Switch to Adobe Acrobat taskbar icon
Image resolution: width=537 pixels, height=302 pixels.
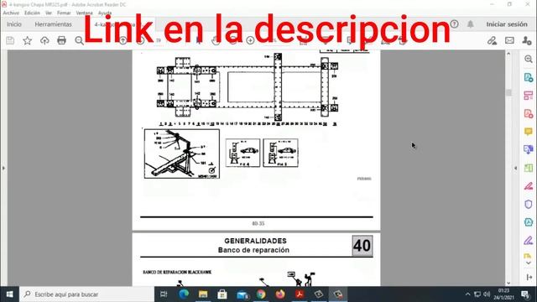coord(300,294)
